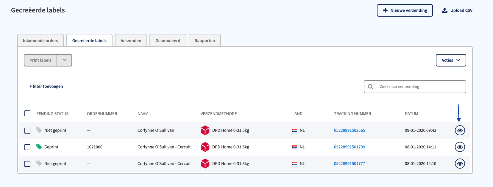Click the ORDERNUMMER column header

pos(102,114)
